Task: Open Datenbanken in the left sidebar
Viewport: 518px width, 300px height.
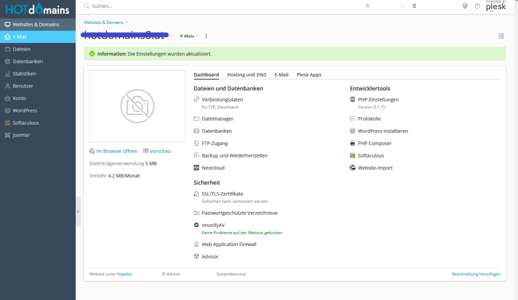Action: (x=28, y=61)
